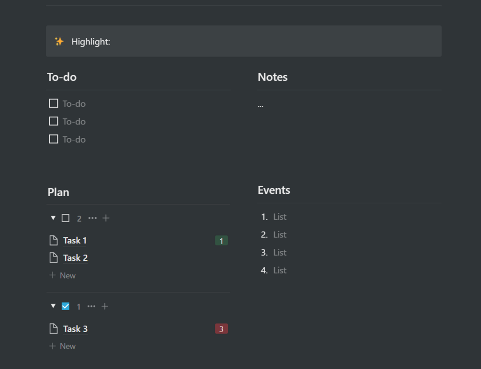Open the Task 3 page icon

54,329
